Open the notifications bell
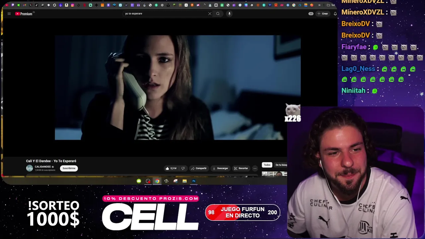425x239 pixels. pos(335,14)
